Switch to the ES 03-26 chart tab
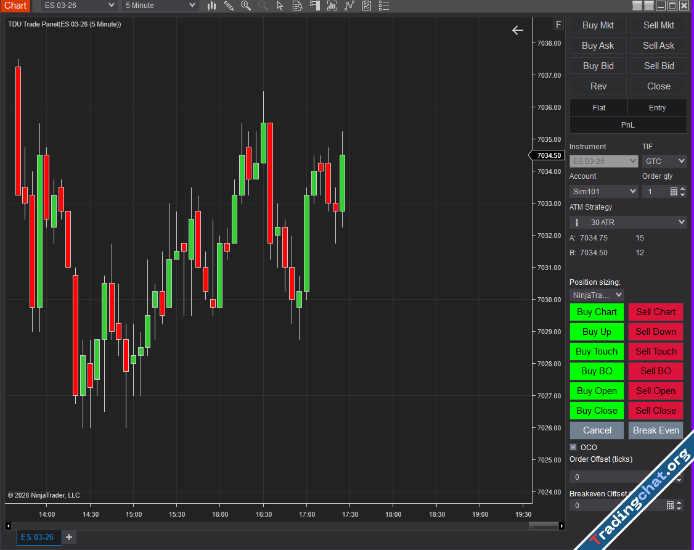 38,537
